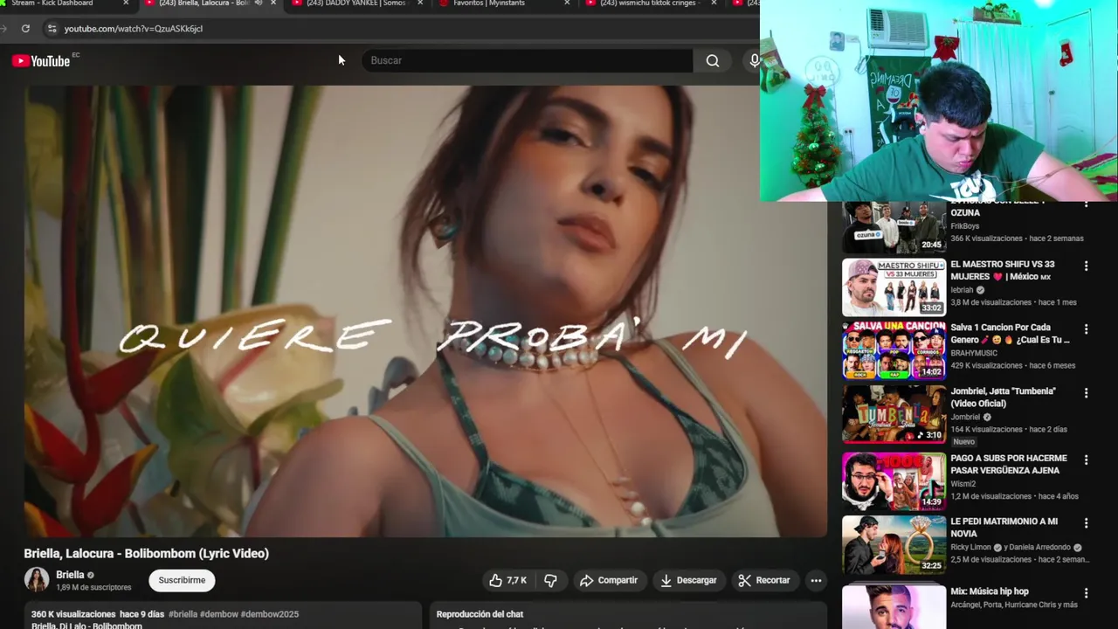Image resolution: width=1118 pixels, height=629 pixels.
Task: Open EL MAESTRO SHIFU VS 33 MUJERES thumbnail
Action: (894, 287)
